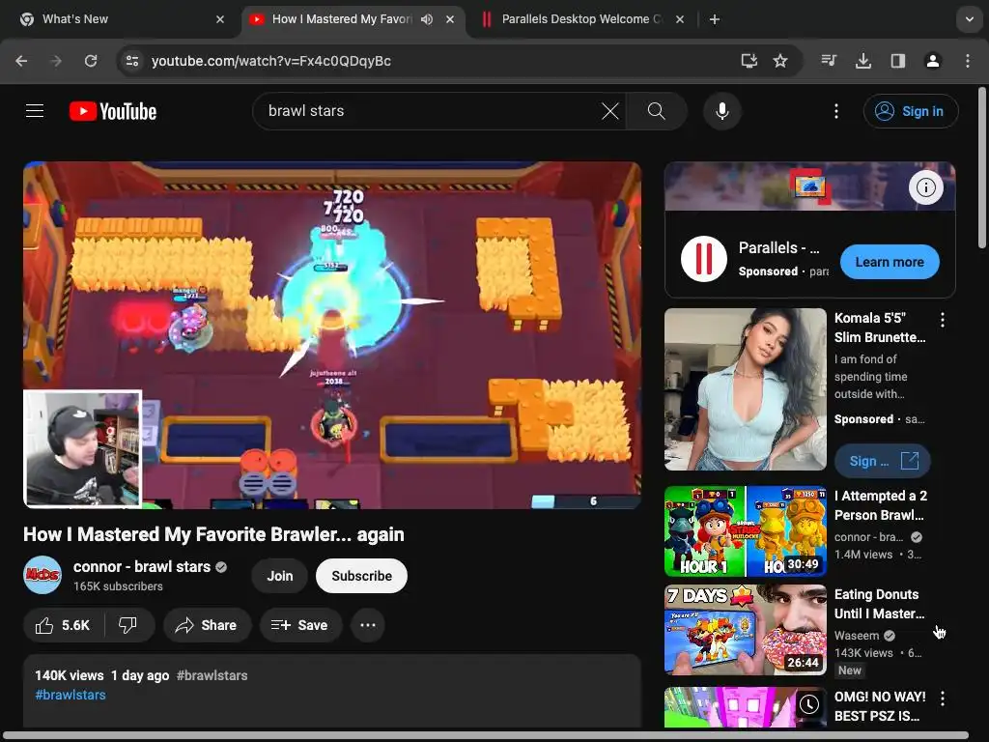Submit search with magnifier button
Screen dimensions: 989x742
[x=656, y=111]
